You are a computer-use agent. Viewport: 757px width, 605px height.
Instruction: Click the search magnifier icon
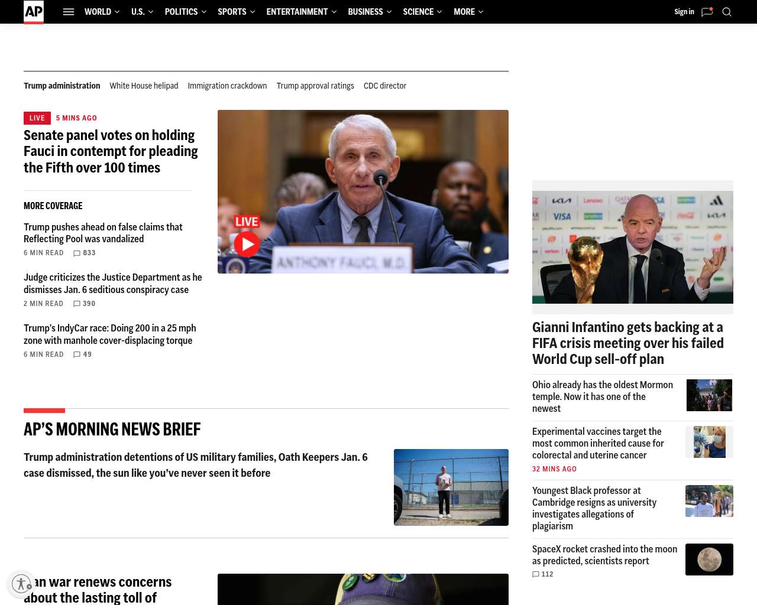point(727,12)
